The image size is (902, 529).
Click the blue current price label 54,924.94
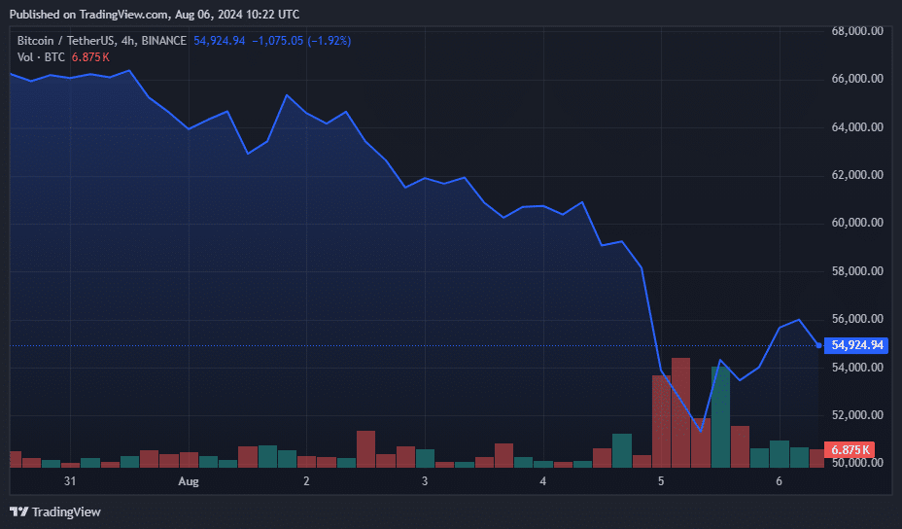pyautogui.click(x=856, y=345)
